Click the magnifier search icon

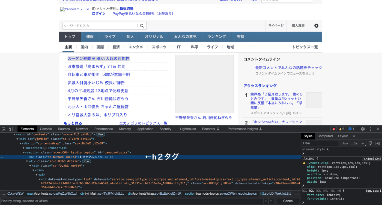(x=142, y=26)
